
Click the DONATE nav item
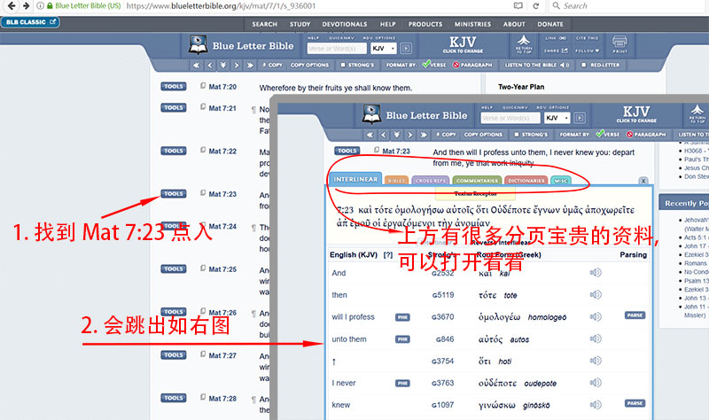(550, 25)
